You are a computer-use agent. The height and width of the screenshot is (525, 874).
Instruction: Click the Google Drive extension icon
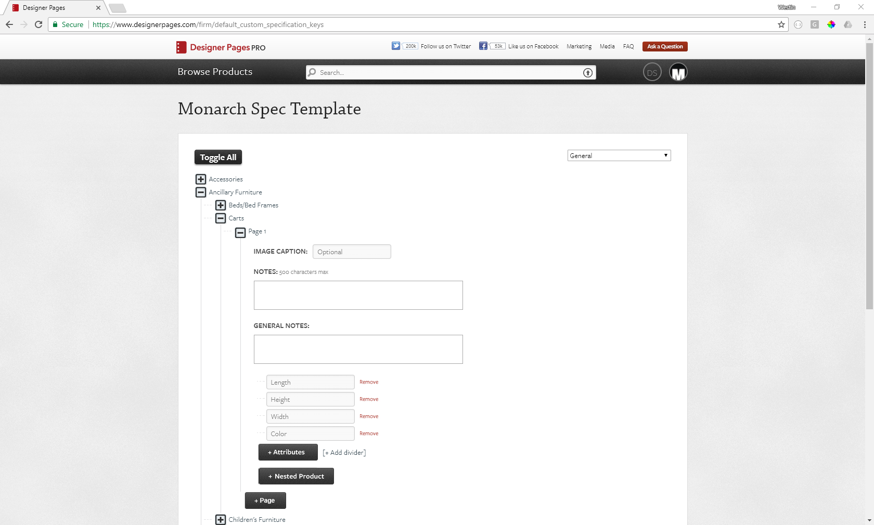pos(848,24)
